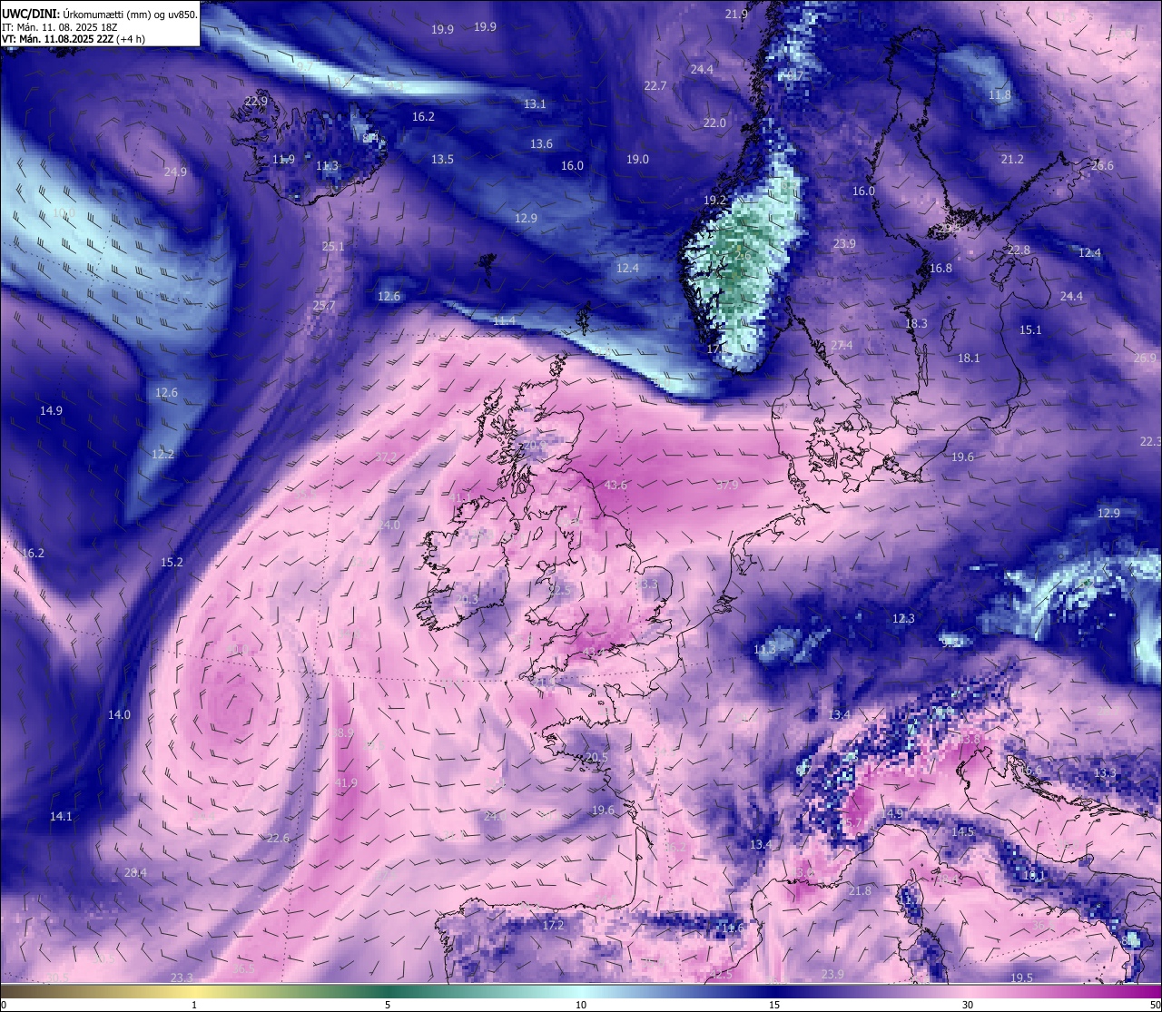The height and width of the screenshot is (1012, 1162).
Task: Click the 13.3 value over the Balkans
Action: point(1105,773)
